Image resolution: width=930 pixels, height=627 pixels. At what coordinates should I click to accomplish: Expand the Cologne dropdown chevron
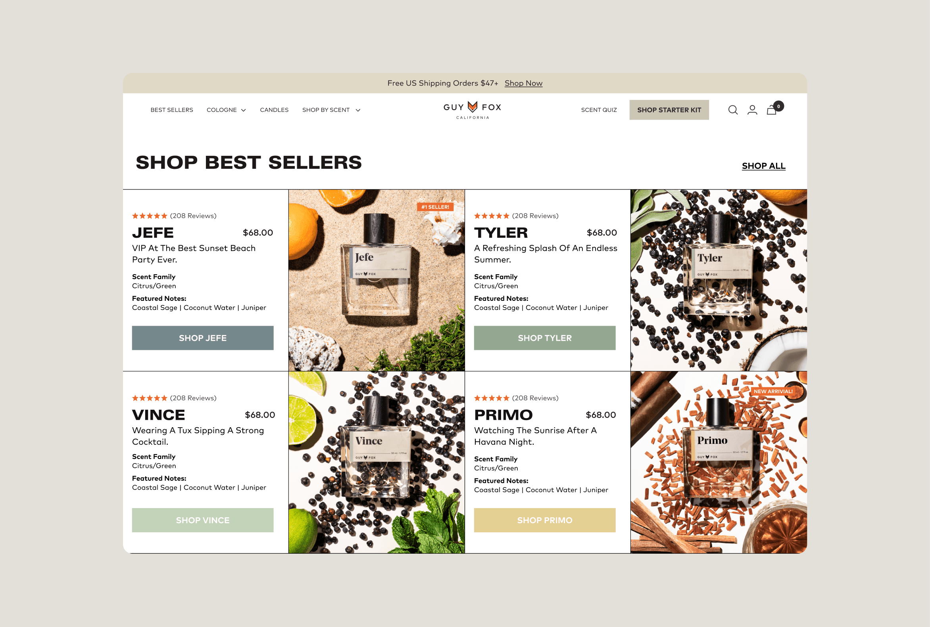coord(243,110)
